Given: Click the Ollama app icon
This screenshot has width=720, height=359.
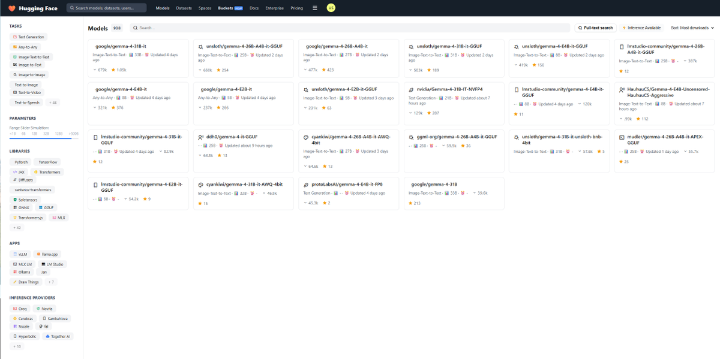Looking at the screenshot, I should [x=14, y=272].
